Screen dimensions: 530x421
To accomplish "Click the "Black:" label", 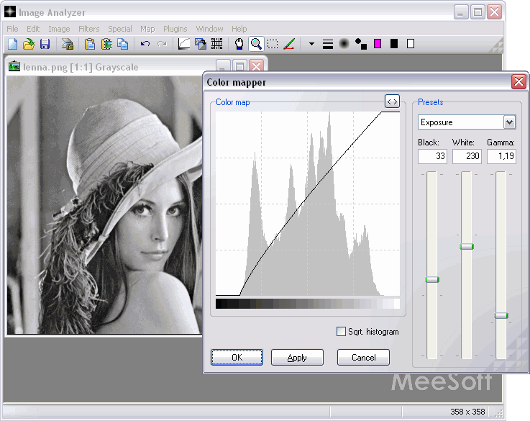I will click(x=429, y=142).
